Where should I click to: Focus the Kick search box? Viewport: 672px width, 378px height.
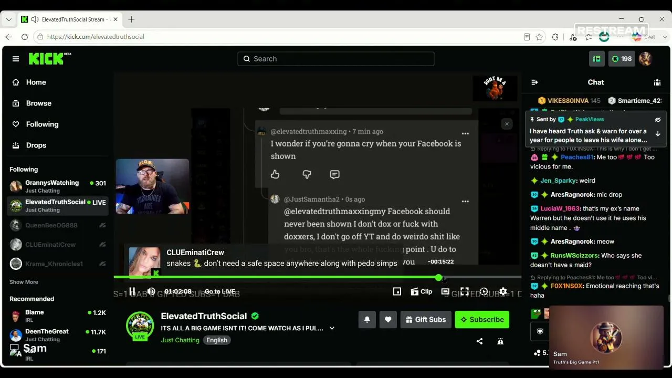pyautogui.click(x=336, y=59)
